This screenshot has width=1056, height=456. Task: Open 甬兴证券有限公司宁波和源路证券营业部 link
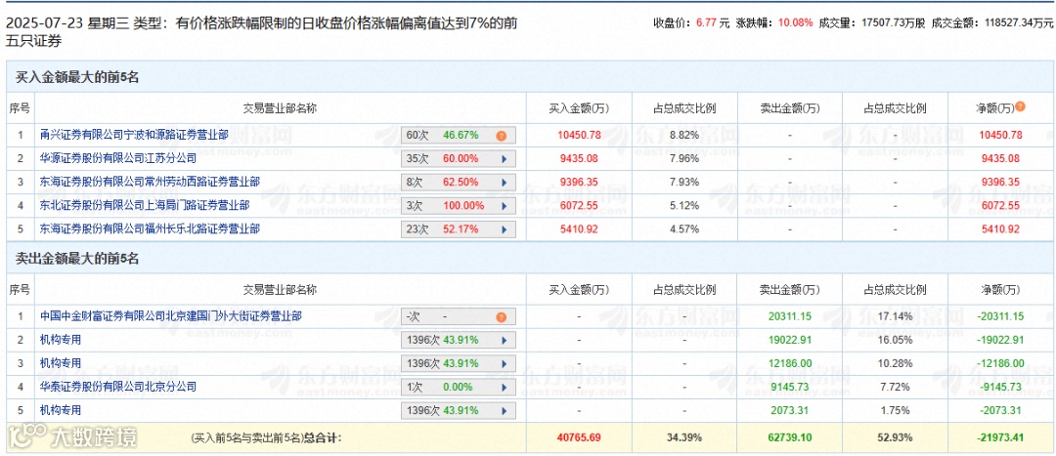point(133,135)
